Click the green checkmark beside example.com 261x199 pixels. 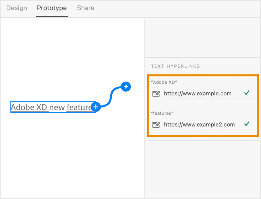click(x=247, y=93)
